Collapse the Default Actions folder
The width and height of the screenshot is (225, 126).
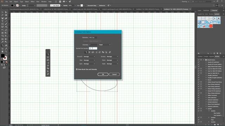point(204,60)
